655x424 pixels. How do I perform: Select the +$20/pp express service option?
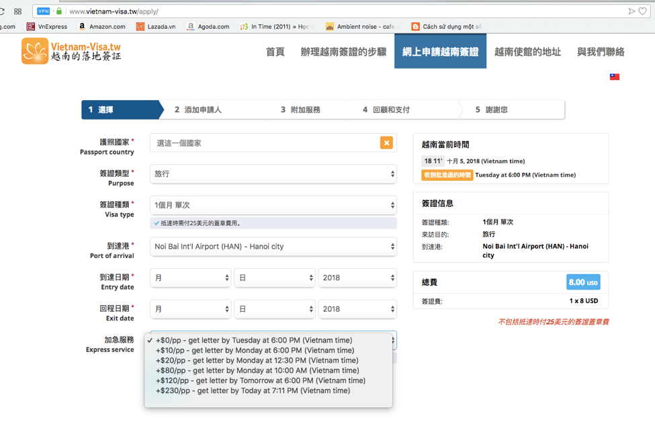point(257,360)
